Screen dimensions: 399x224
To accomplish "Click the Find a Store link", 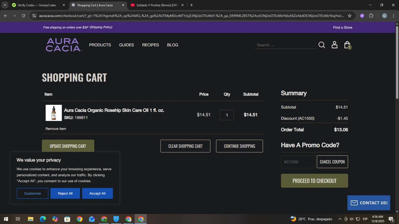I will point(343,27).
